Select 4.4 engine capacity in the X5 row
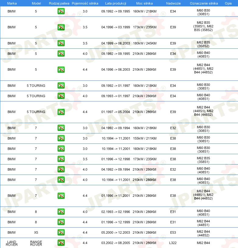 click(85, 232)
